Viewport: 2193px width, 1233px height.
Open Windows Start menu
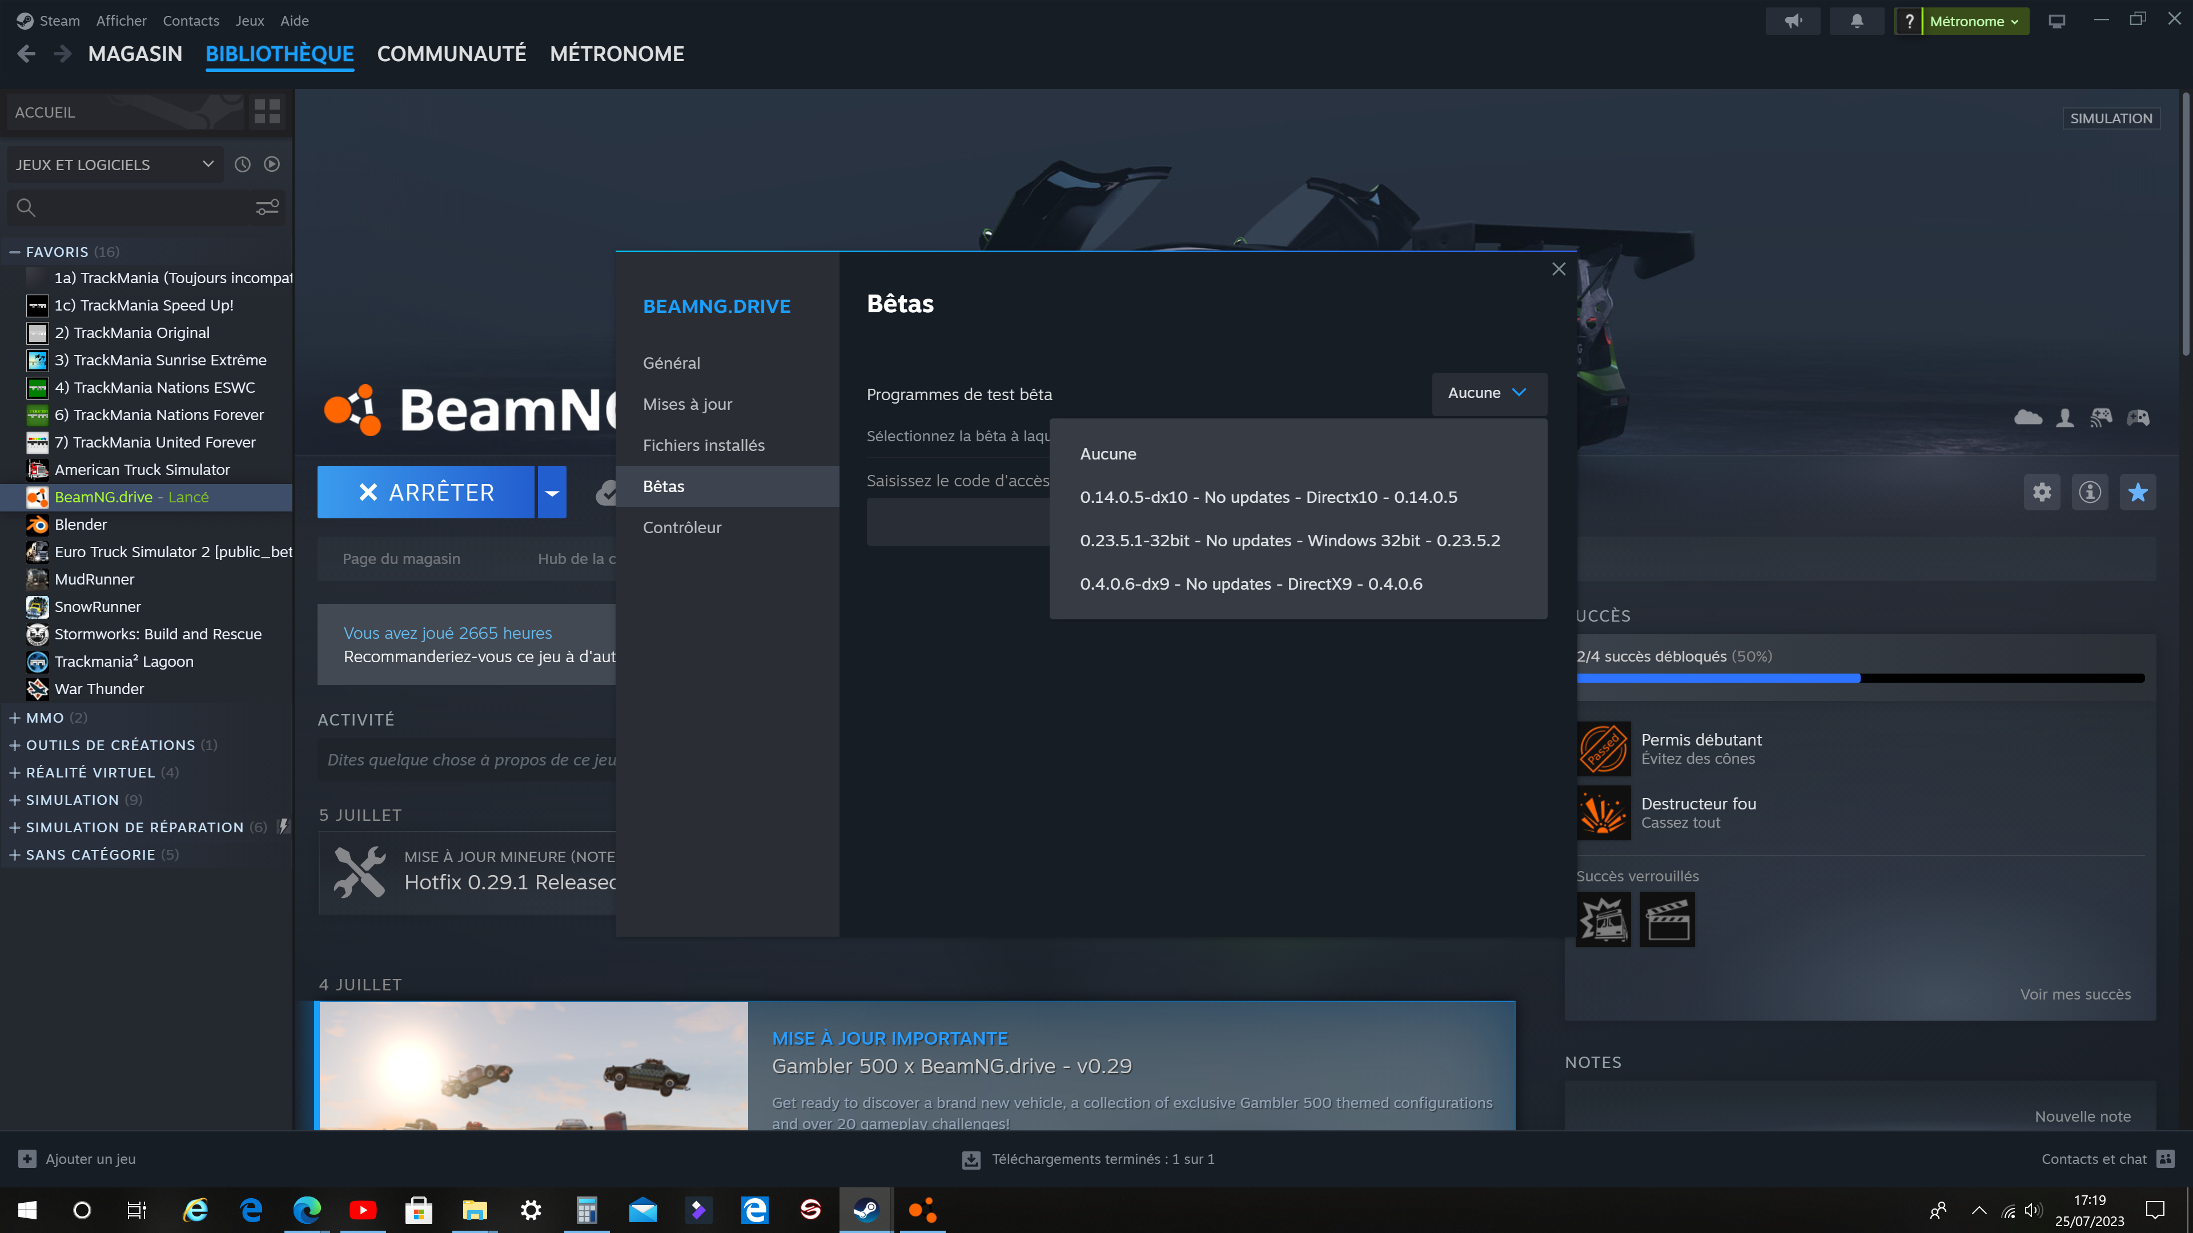point(27,1210)
